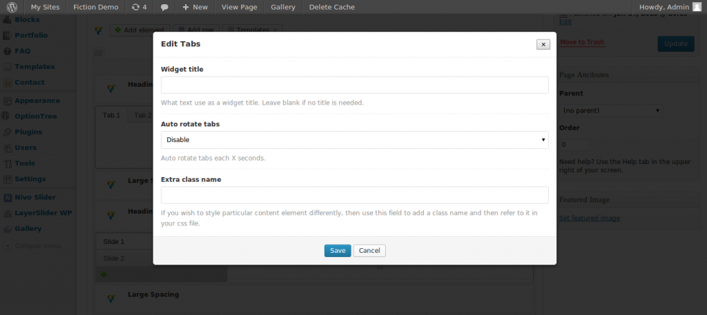The height and width of the screenshot is (315, 707).
Task: Open Gallery in the sidebar menu
Action: click(x=28, y=229)
